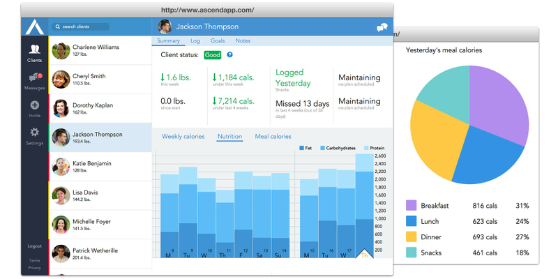This screenshot has height=279, width=558.
Task: Click the Logout link
Action: pos(34,246)
